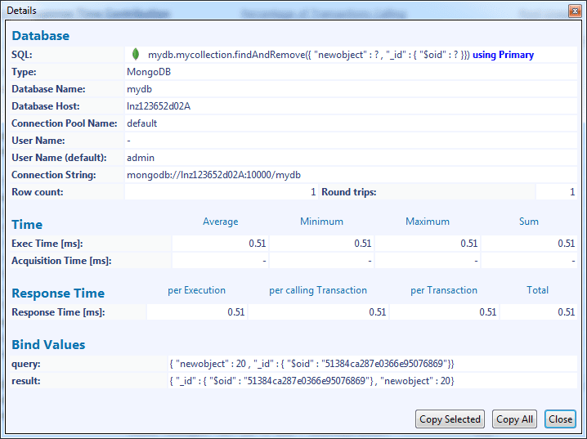Click the Average column header
587x439 pixels.
click(x=221, y=222)
